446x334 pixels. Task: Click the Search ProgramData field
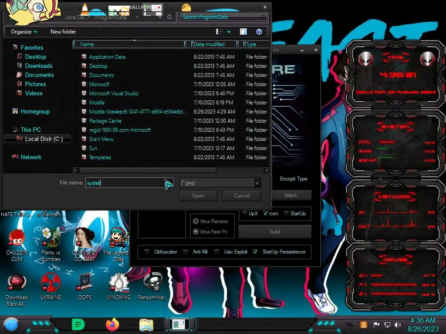tap(224, 17)
